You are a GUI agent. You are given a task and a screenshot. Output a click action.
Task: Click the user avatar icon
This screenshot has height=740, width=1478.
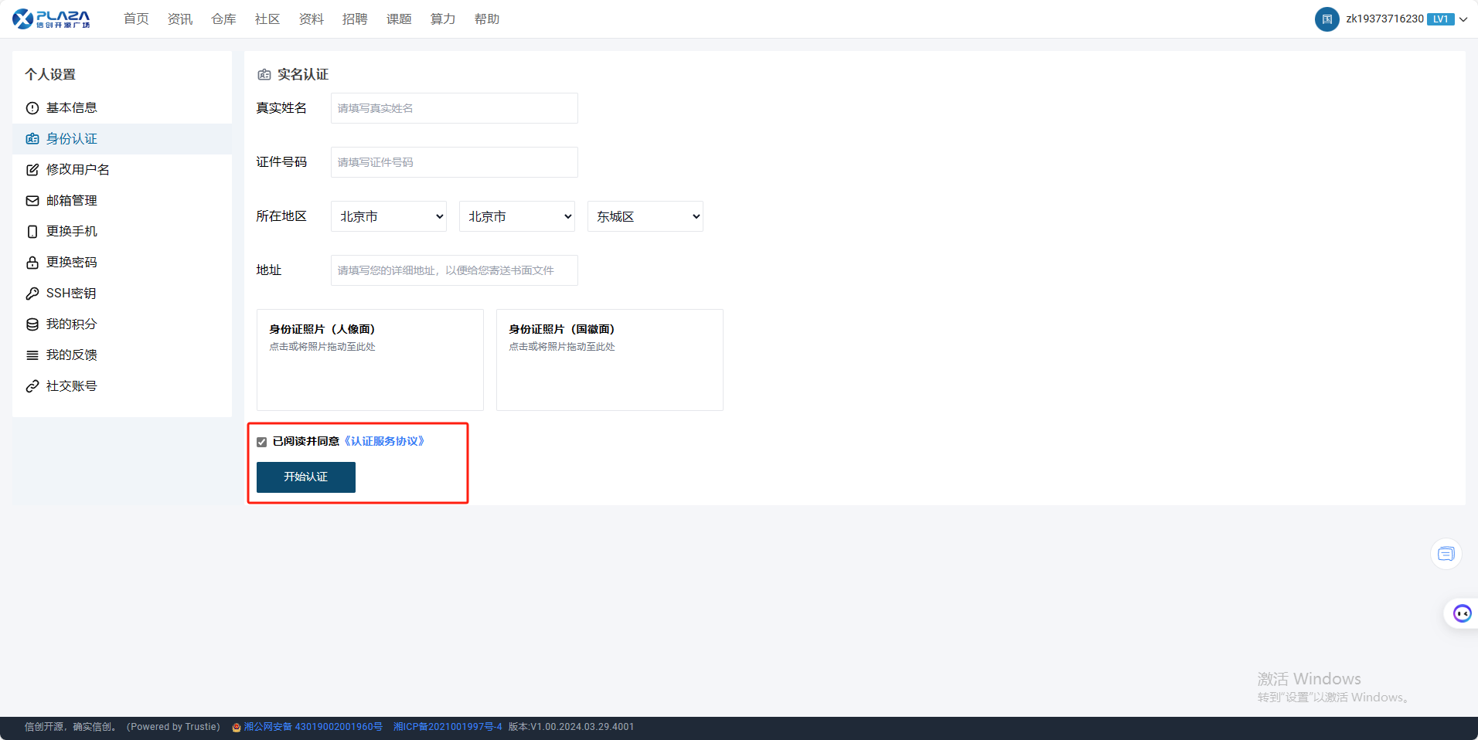pyautogui.click(x=1326, y=19)
